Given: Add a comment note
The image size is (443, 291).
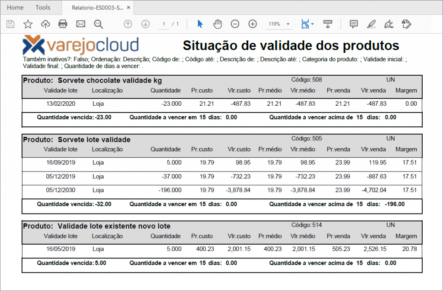Looking at the screenshot, I should (353, 24).
